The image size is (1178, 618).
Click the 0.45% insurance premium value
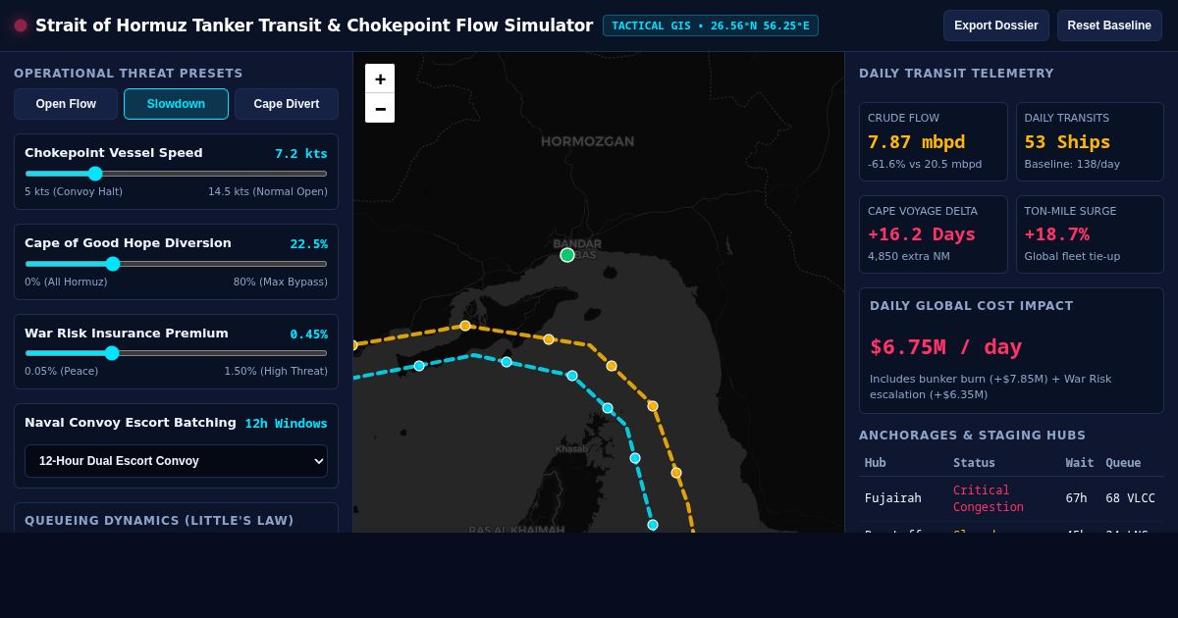[308, 335]
